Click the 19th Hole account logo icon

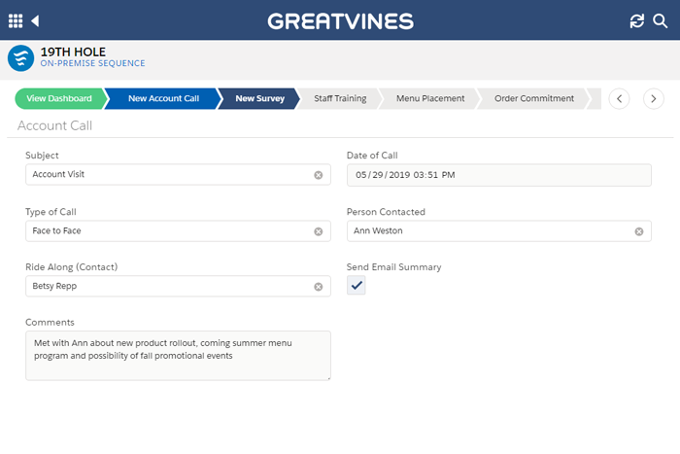pyautogui.click(x=20, y=58)
